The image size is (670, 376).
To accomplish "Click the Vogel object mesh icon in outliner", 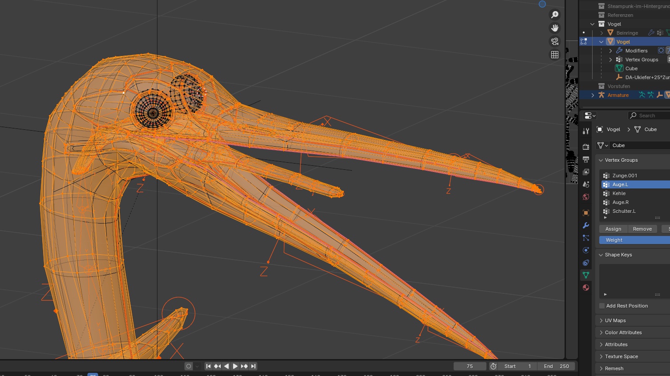I will click(x=610, y=42).
